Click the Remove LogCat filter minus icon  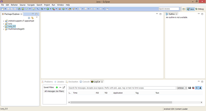(60, 87)
